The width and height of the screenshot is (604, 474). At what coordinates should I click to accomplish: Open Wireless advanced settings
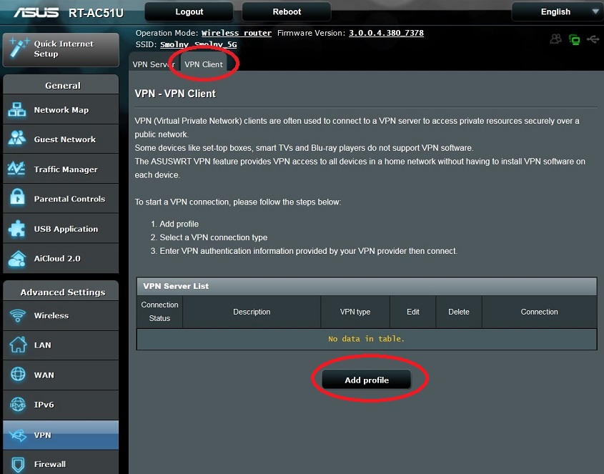(61, 315)
